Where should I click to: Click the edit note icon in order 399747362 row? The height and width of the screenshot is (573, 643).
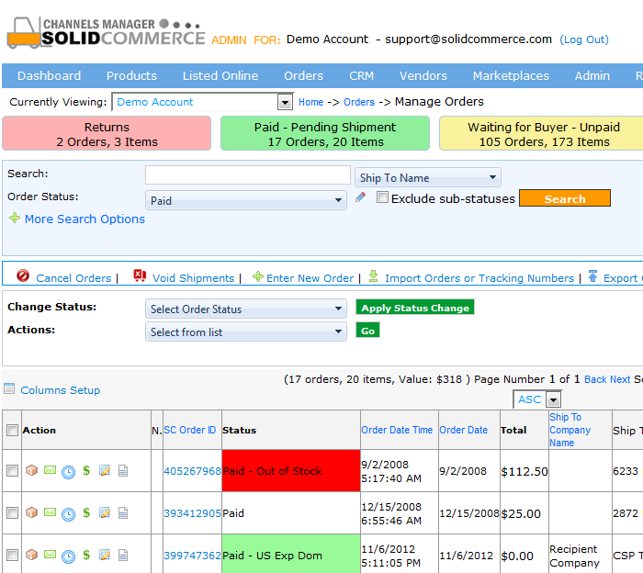(105, 555)
